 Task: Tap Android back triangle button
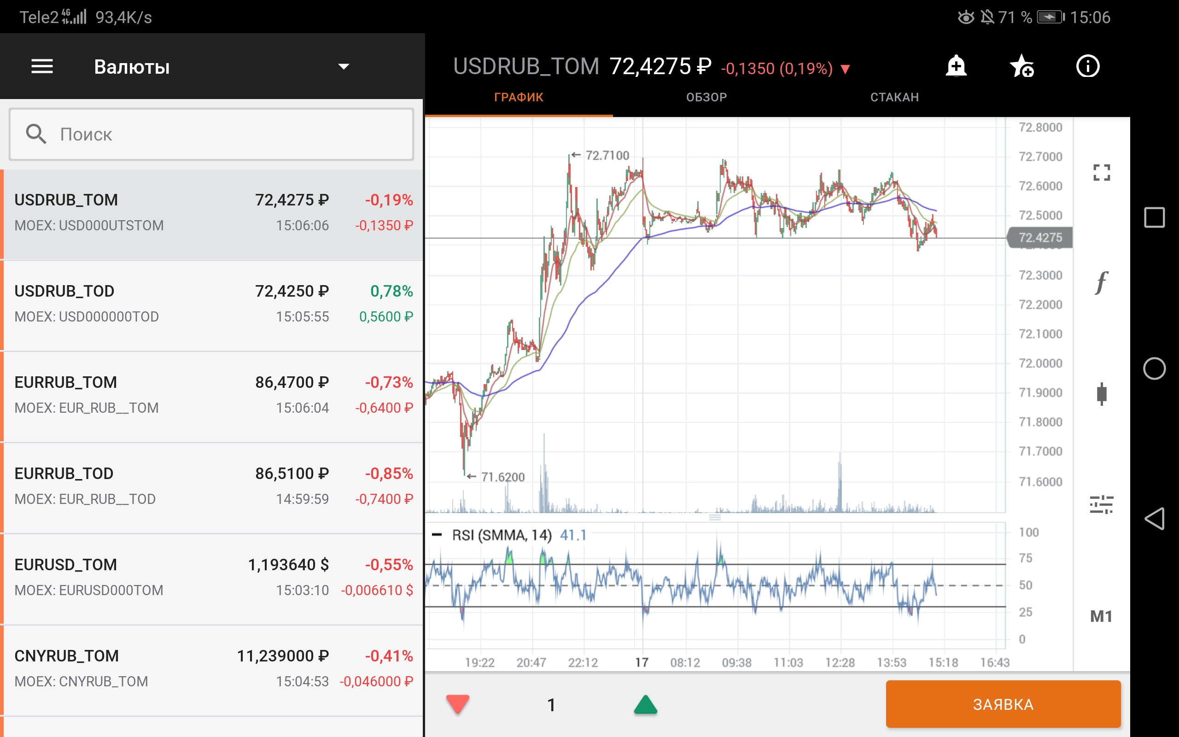1154,519
